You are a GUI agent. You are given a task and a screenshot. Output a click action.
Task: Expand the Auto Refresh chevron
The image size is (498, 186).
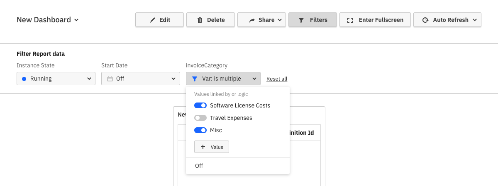pos(474,20)
